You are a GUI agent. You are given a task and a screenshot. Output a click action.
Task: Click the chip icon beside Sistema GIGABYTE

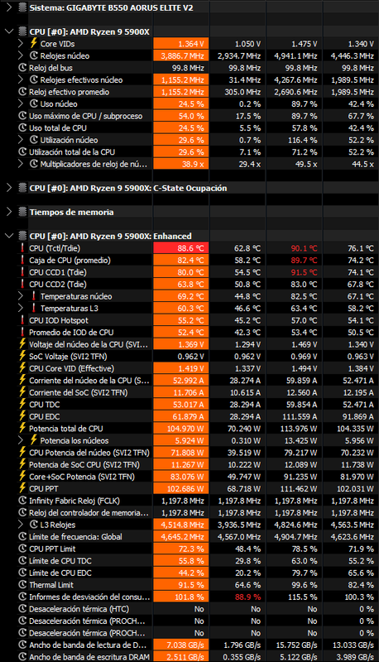22,7
